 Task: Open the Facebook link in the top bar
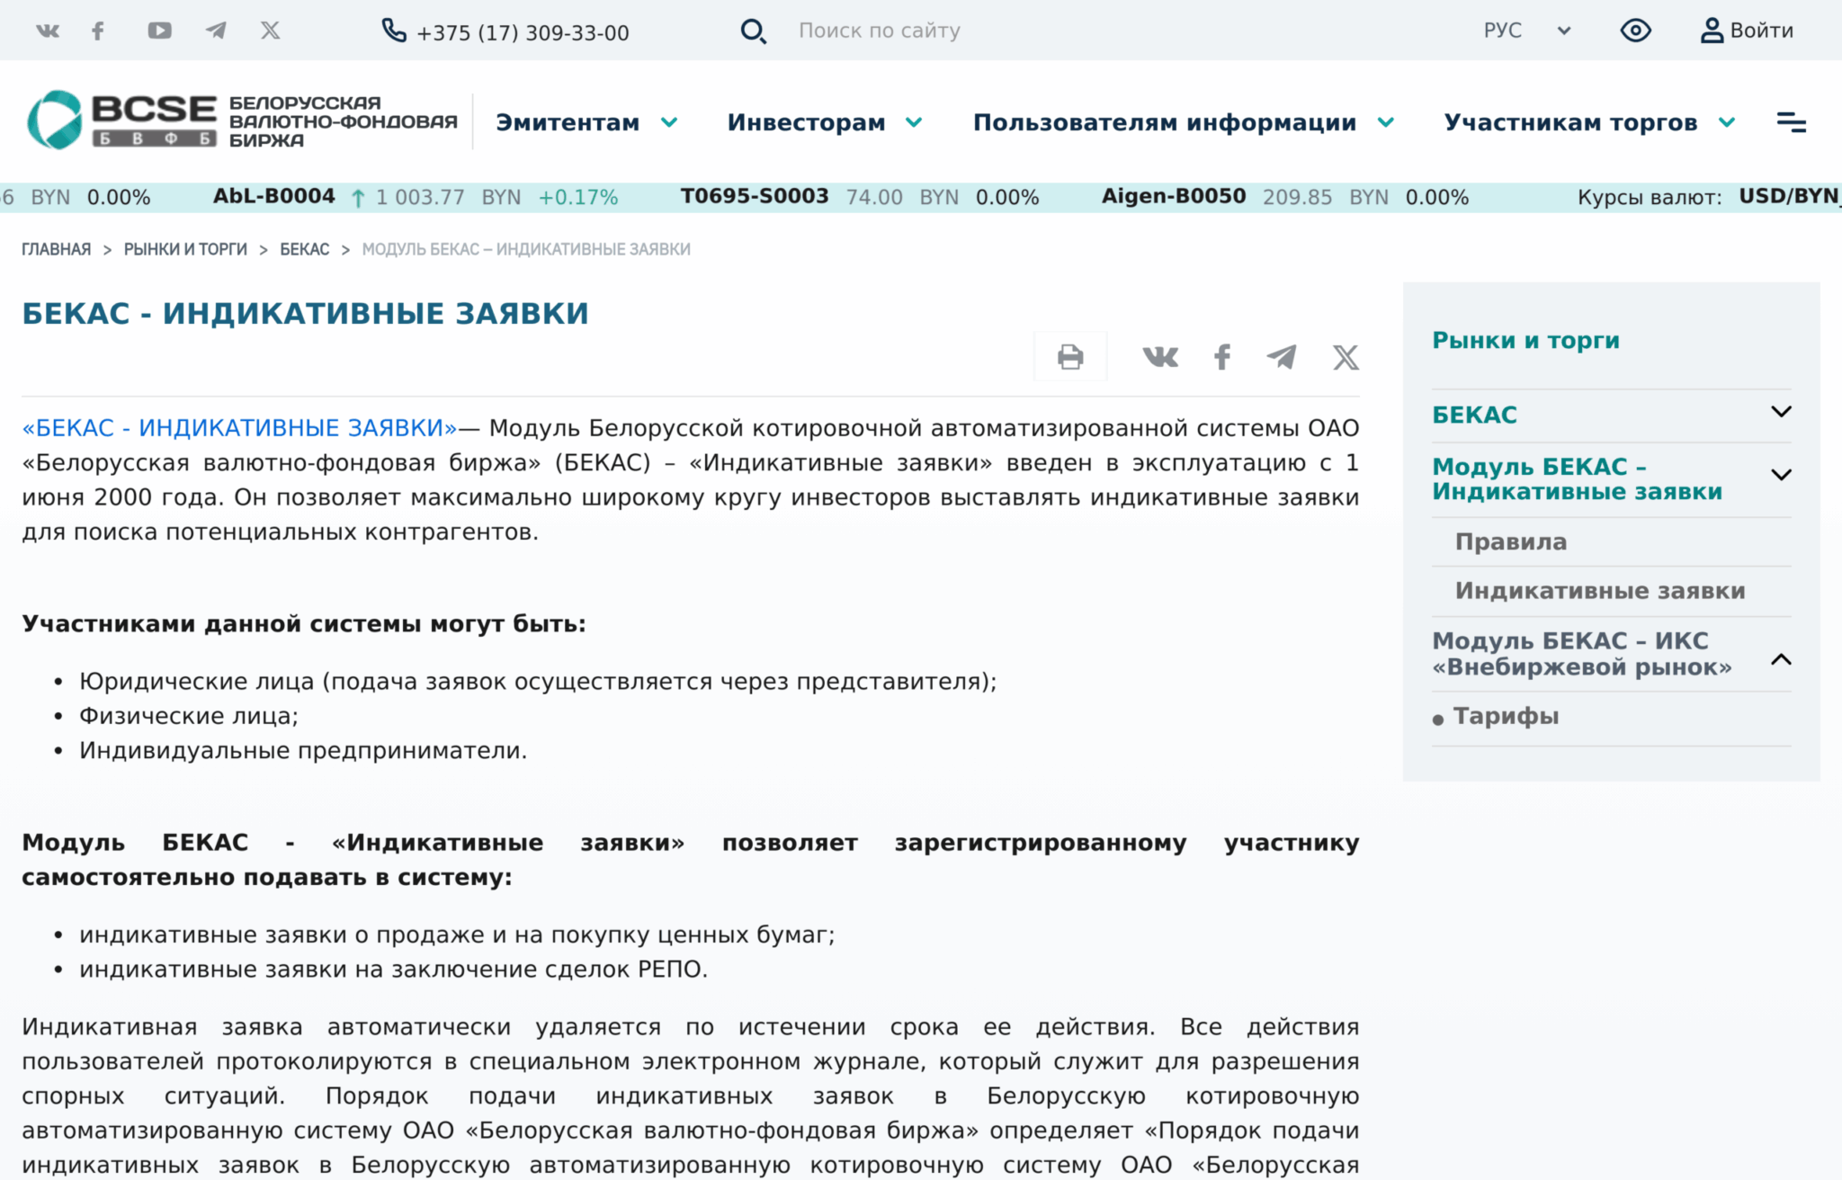coord(98,31)
